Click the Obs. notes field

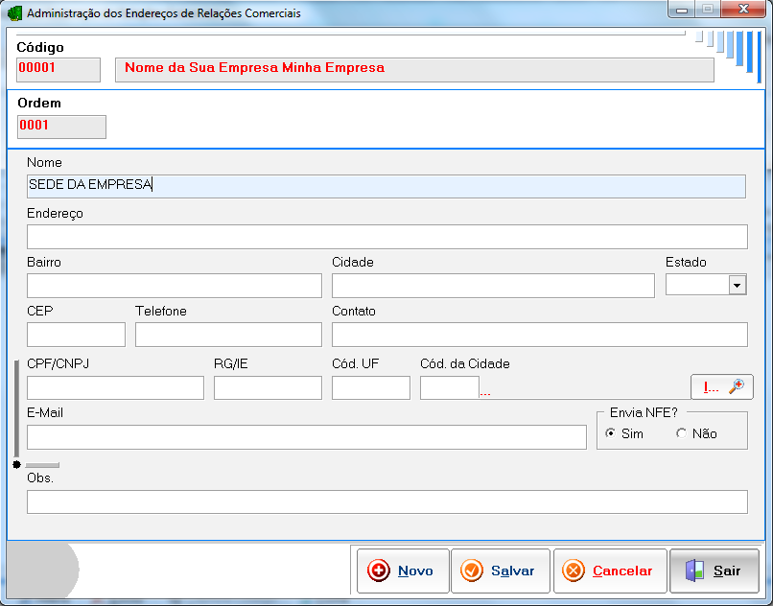point(386,502)
